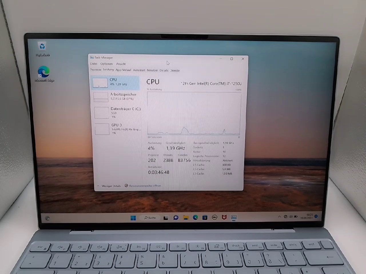
Task: Open the Datei menu
Action: (94, 64)
